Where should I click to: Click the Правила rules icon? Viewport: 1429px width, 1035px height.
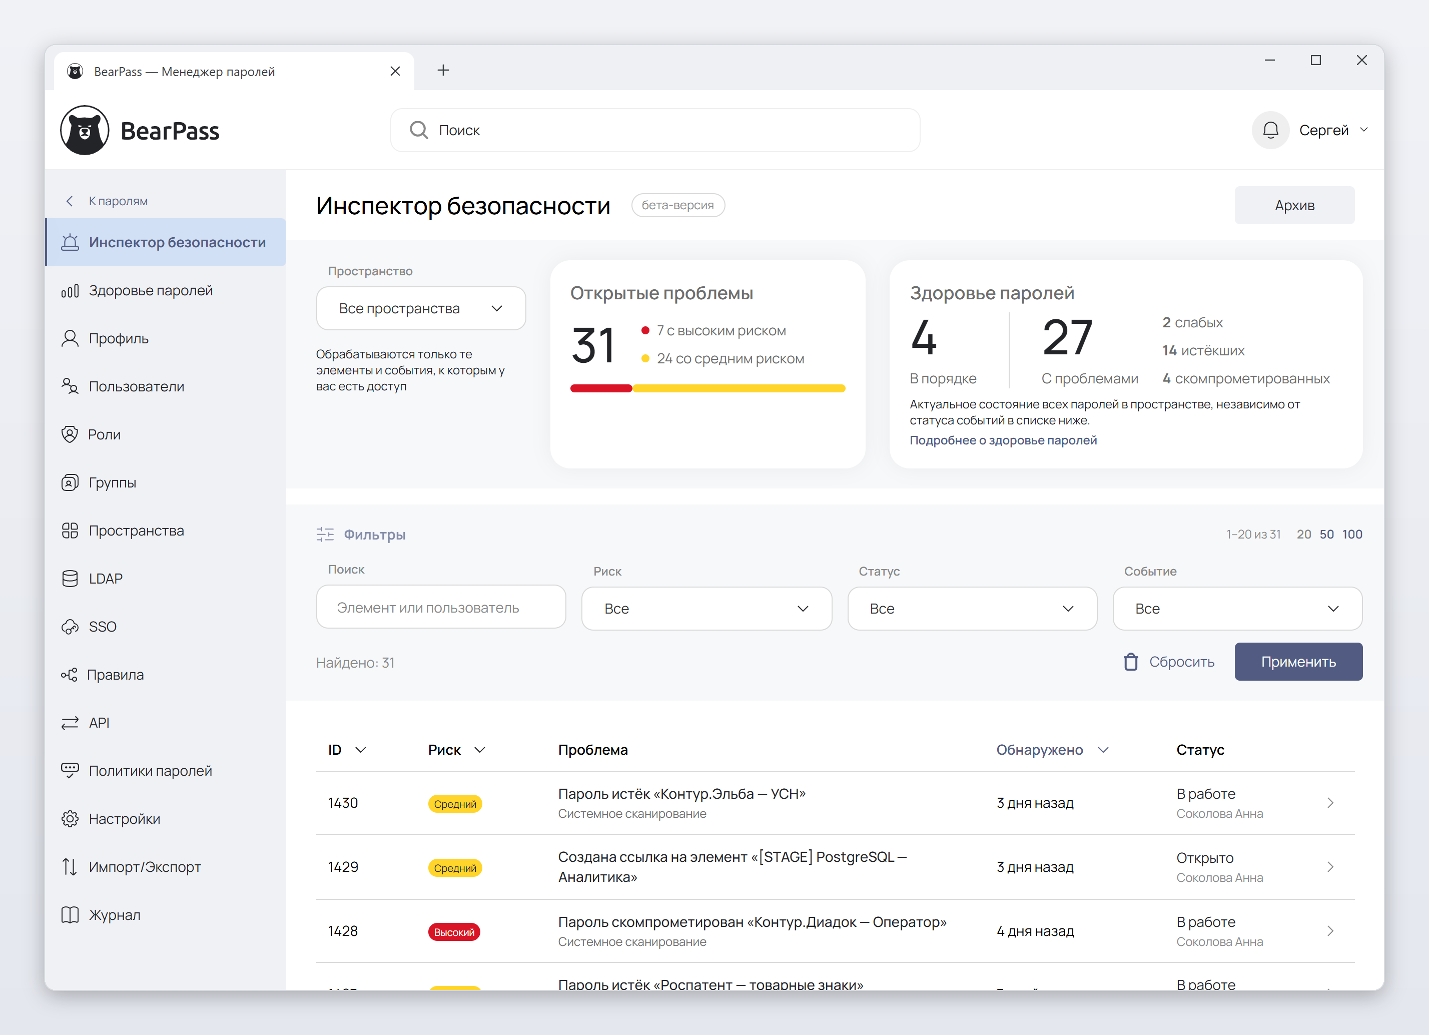coord(70,675)
